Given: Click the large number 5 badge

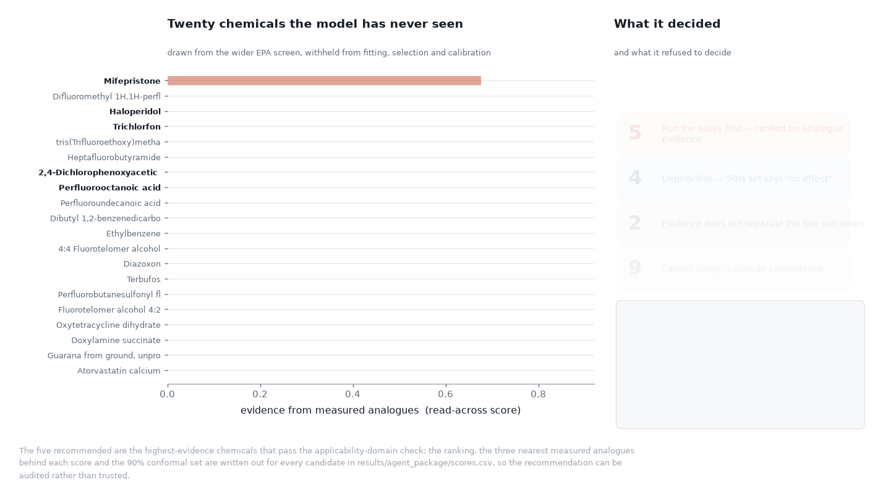Looking at the screenshot, I should pyautogui.click(x=635, y=133).
